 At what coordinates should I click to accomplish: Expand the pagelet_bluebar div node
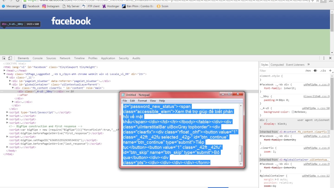coord(10,81)
